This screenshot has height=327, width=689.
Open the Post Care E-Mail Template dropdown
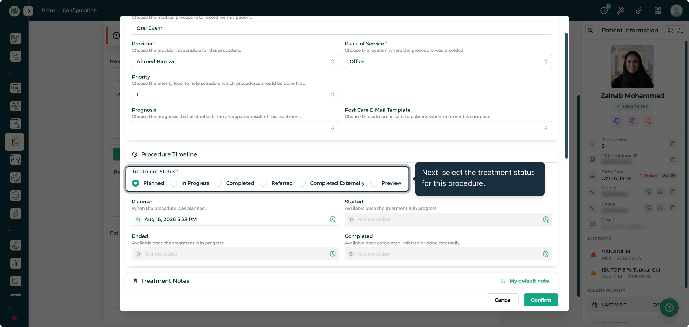point(448,128)
